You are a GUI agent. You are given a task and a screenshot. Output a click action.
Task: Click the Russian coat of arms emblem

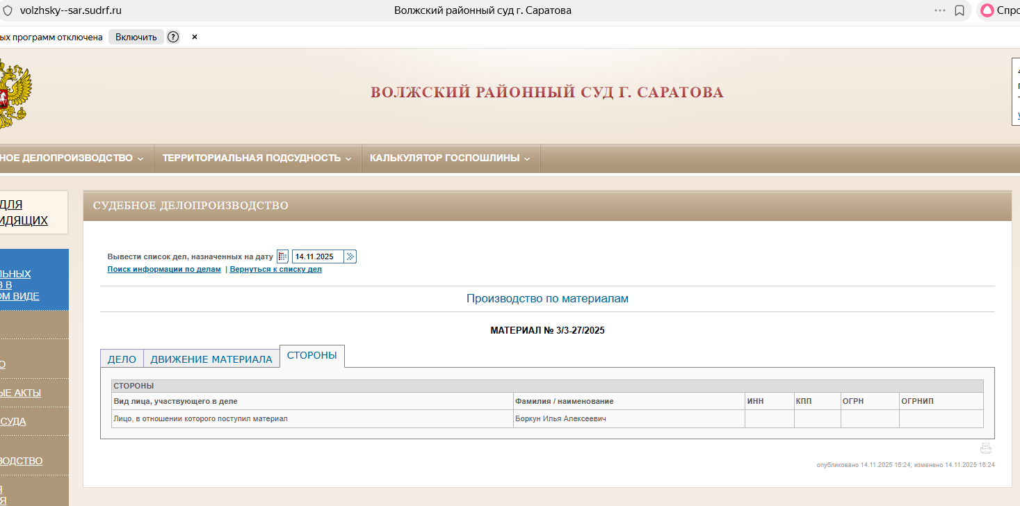pos(14,94)
